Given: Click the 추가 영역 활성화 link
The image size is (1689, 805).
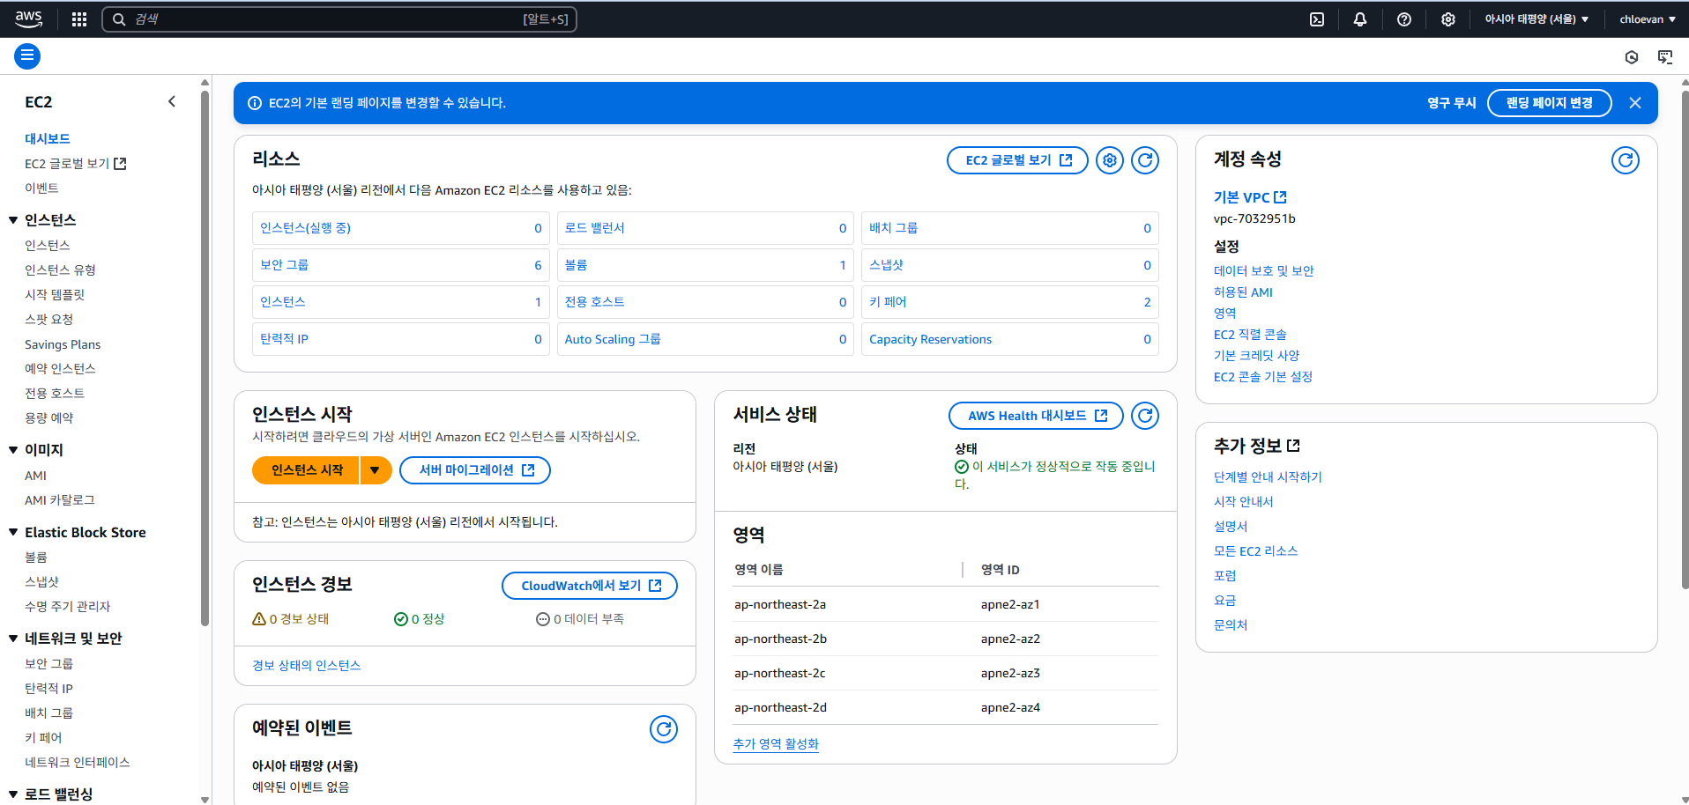Looking at the screenshot, I should (776, 744).
